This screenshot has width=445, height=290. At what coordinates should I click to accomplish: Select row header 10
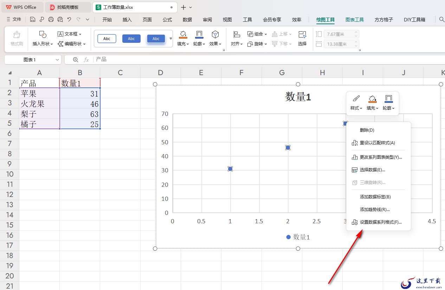9,174
